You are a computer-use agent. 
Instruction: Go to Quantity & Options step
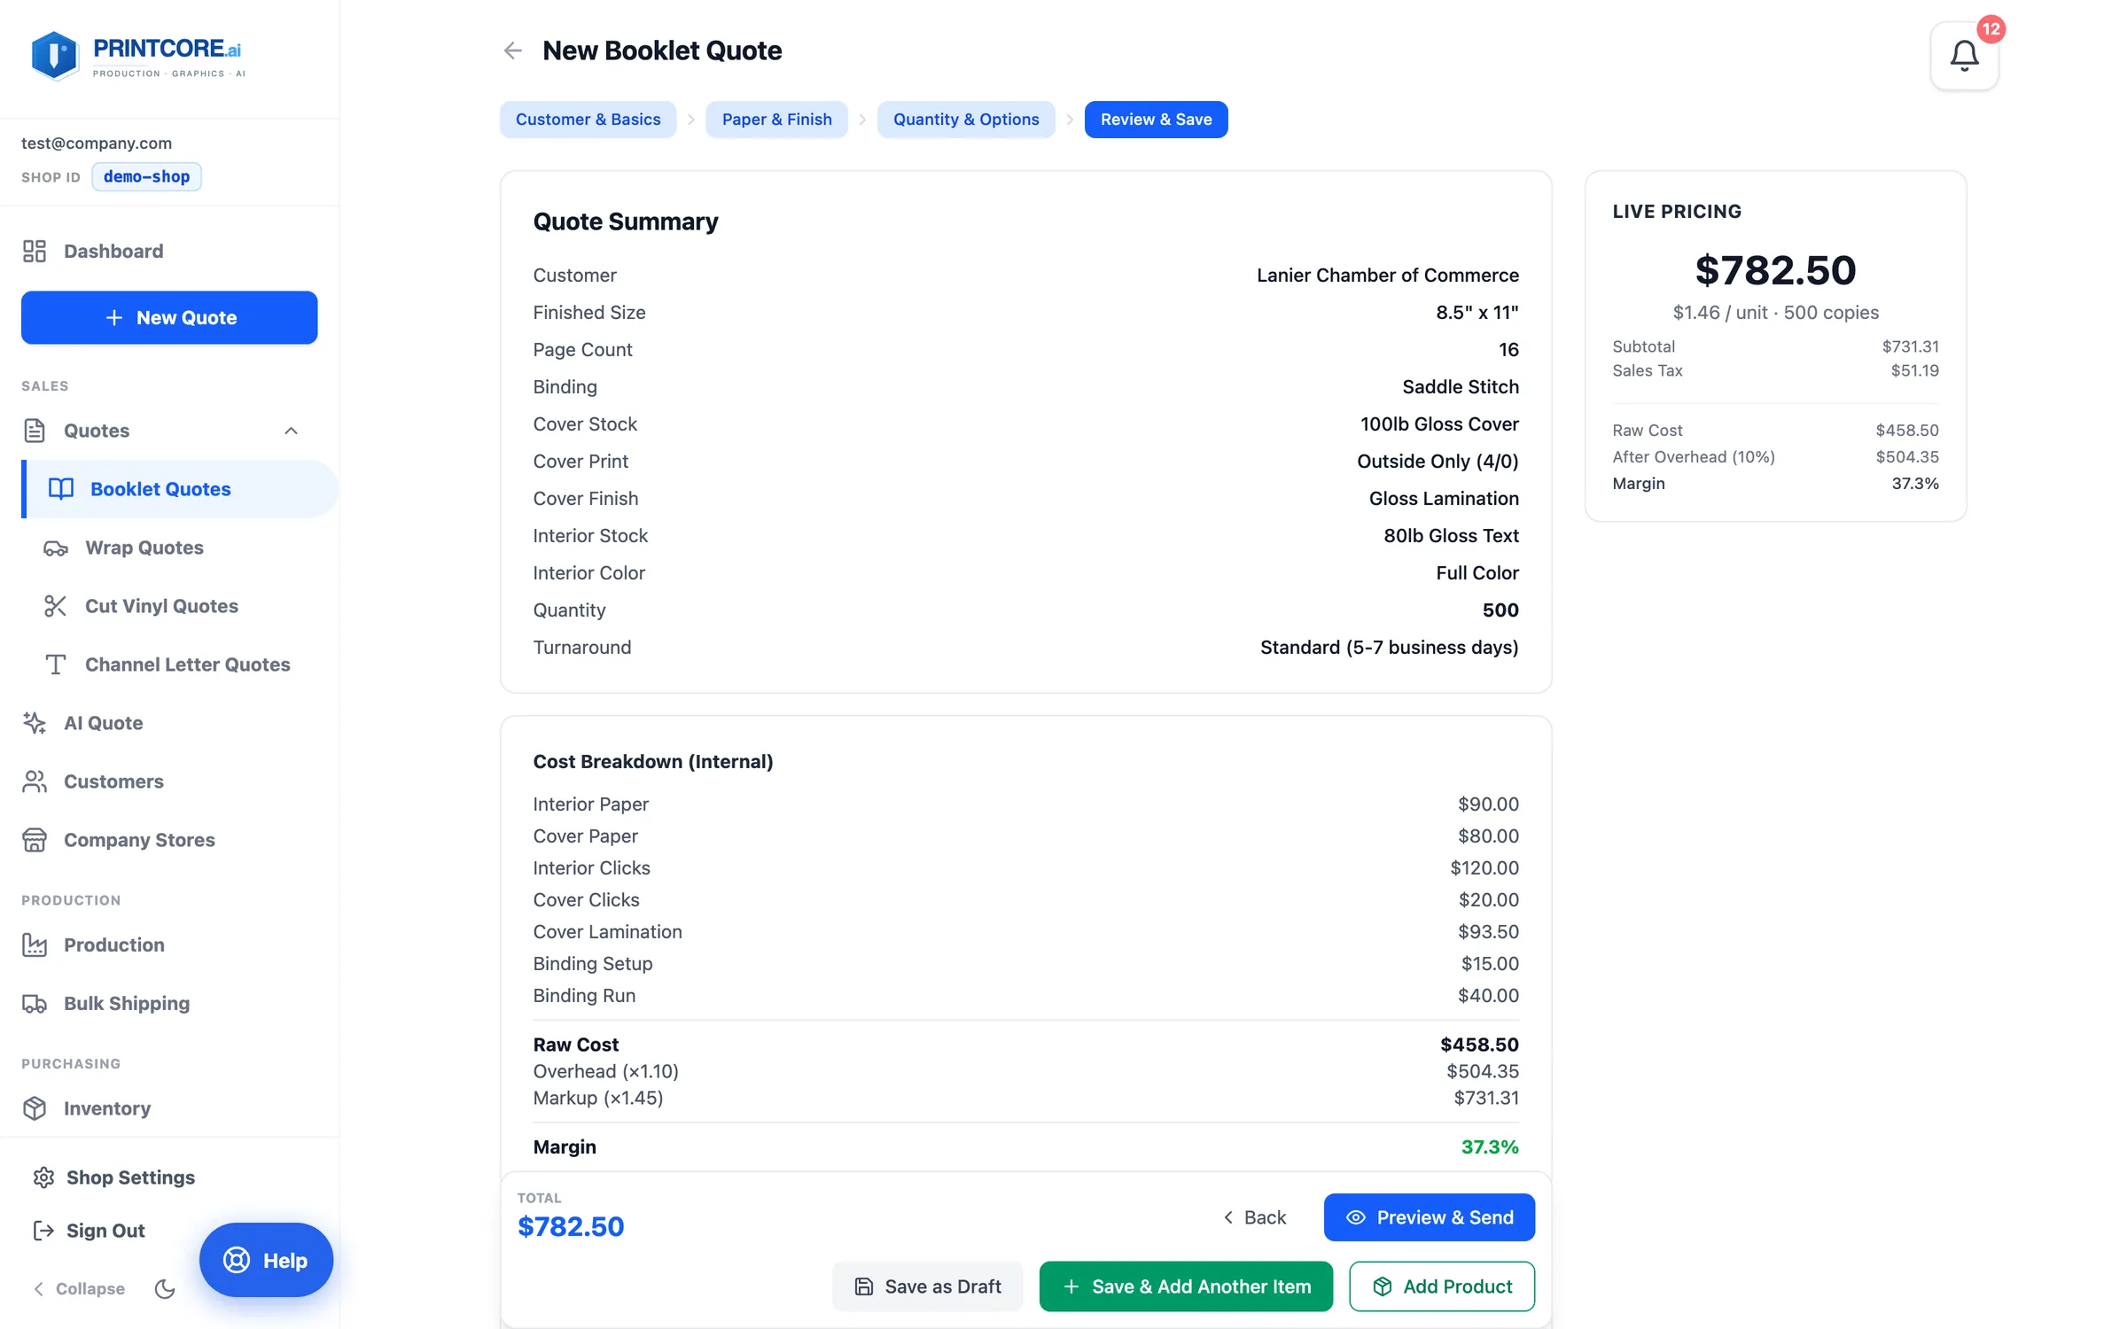[x=966, y=120]
